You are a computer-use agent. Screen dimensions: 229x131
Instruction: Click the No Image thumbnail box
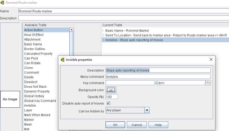pos(10,99)
